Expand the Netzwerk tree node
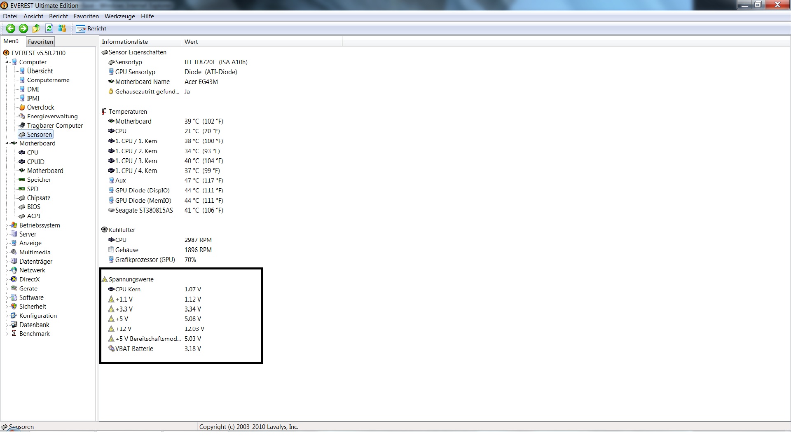 pos(7,270)
